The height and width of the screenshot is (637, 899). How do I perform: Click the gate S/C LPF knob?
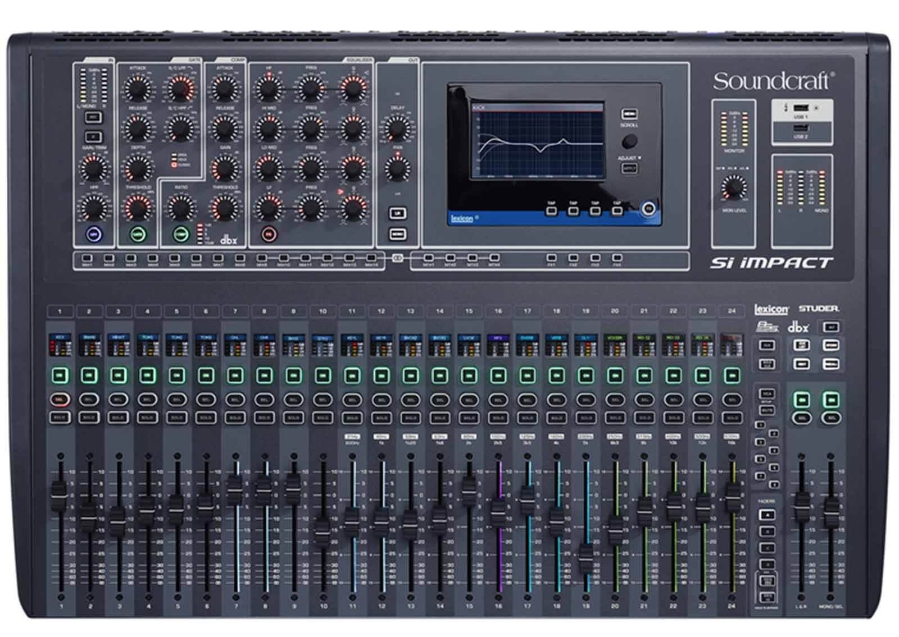[x=180, y=89]
